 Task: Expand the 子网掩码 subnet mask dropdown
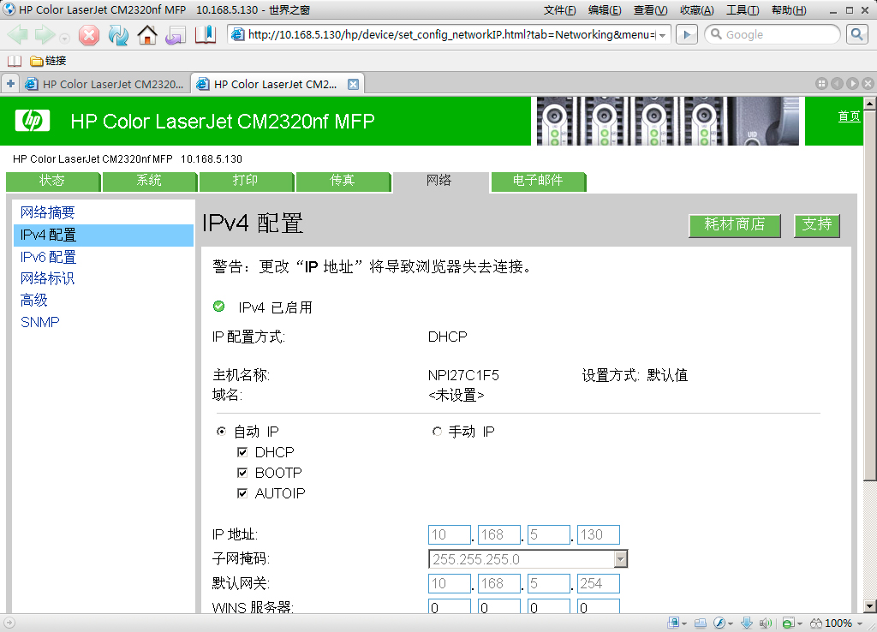pos(621,560)
